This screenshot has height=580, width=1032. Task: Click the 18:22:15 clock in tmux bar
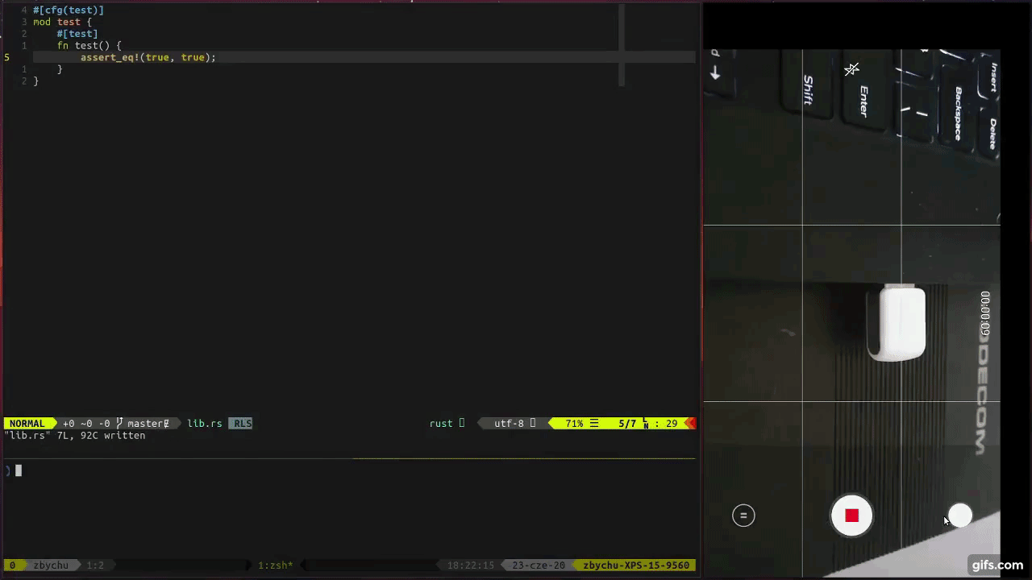point(471,565)
